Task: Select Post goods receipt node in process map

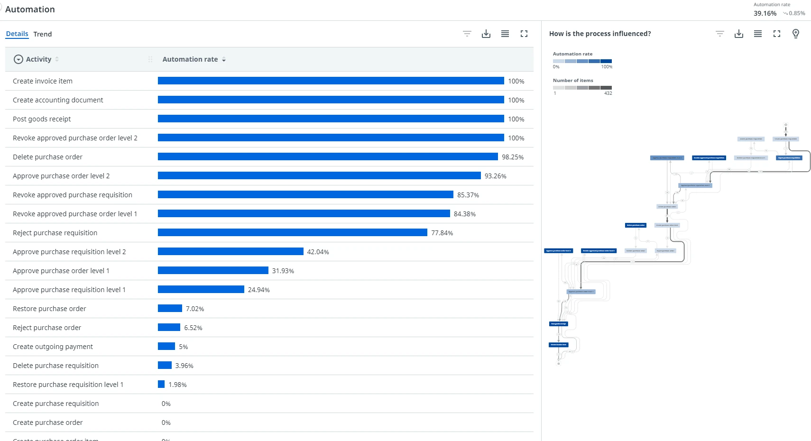Action: 559,324
